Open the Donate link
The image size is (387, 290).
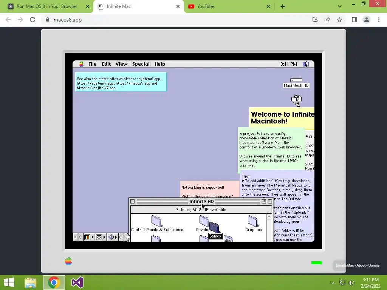(x=374, y=265)
